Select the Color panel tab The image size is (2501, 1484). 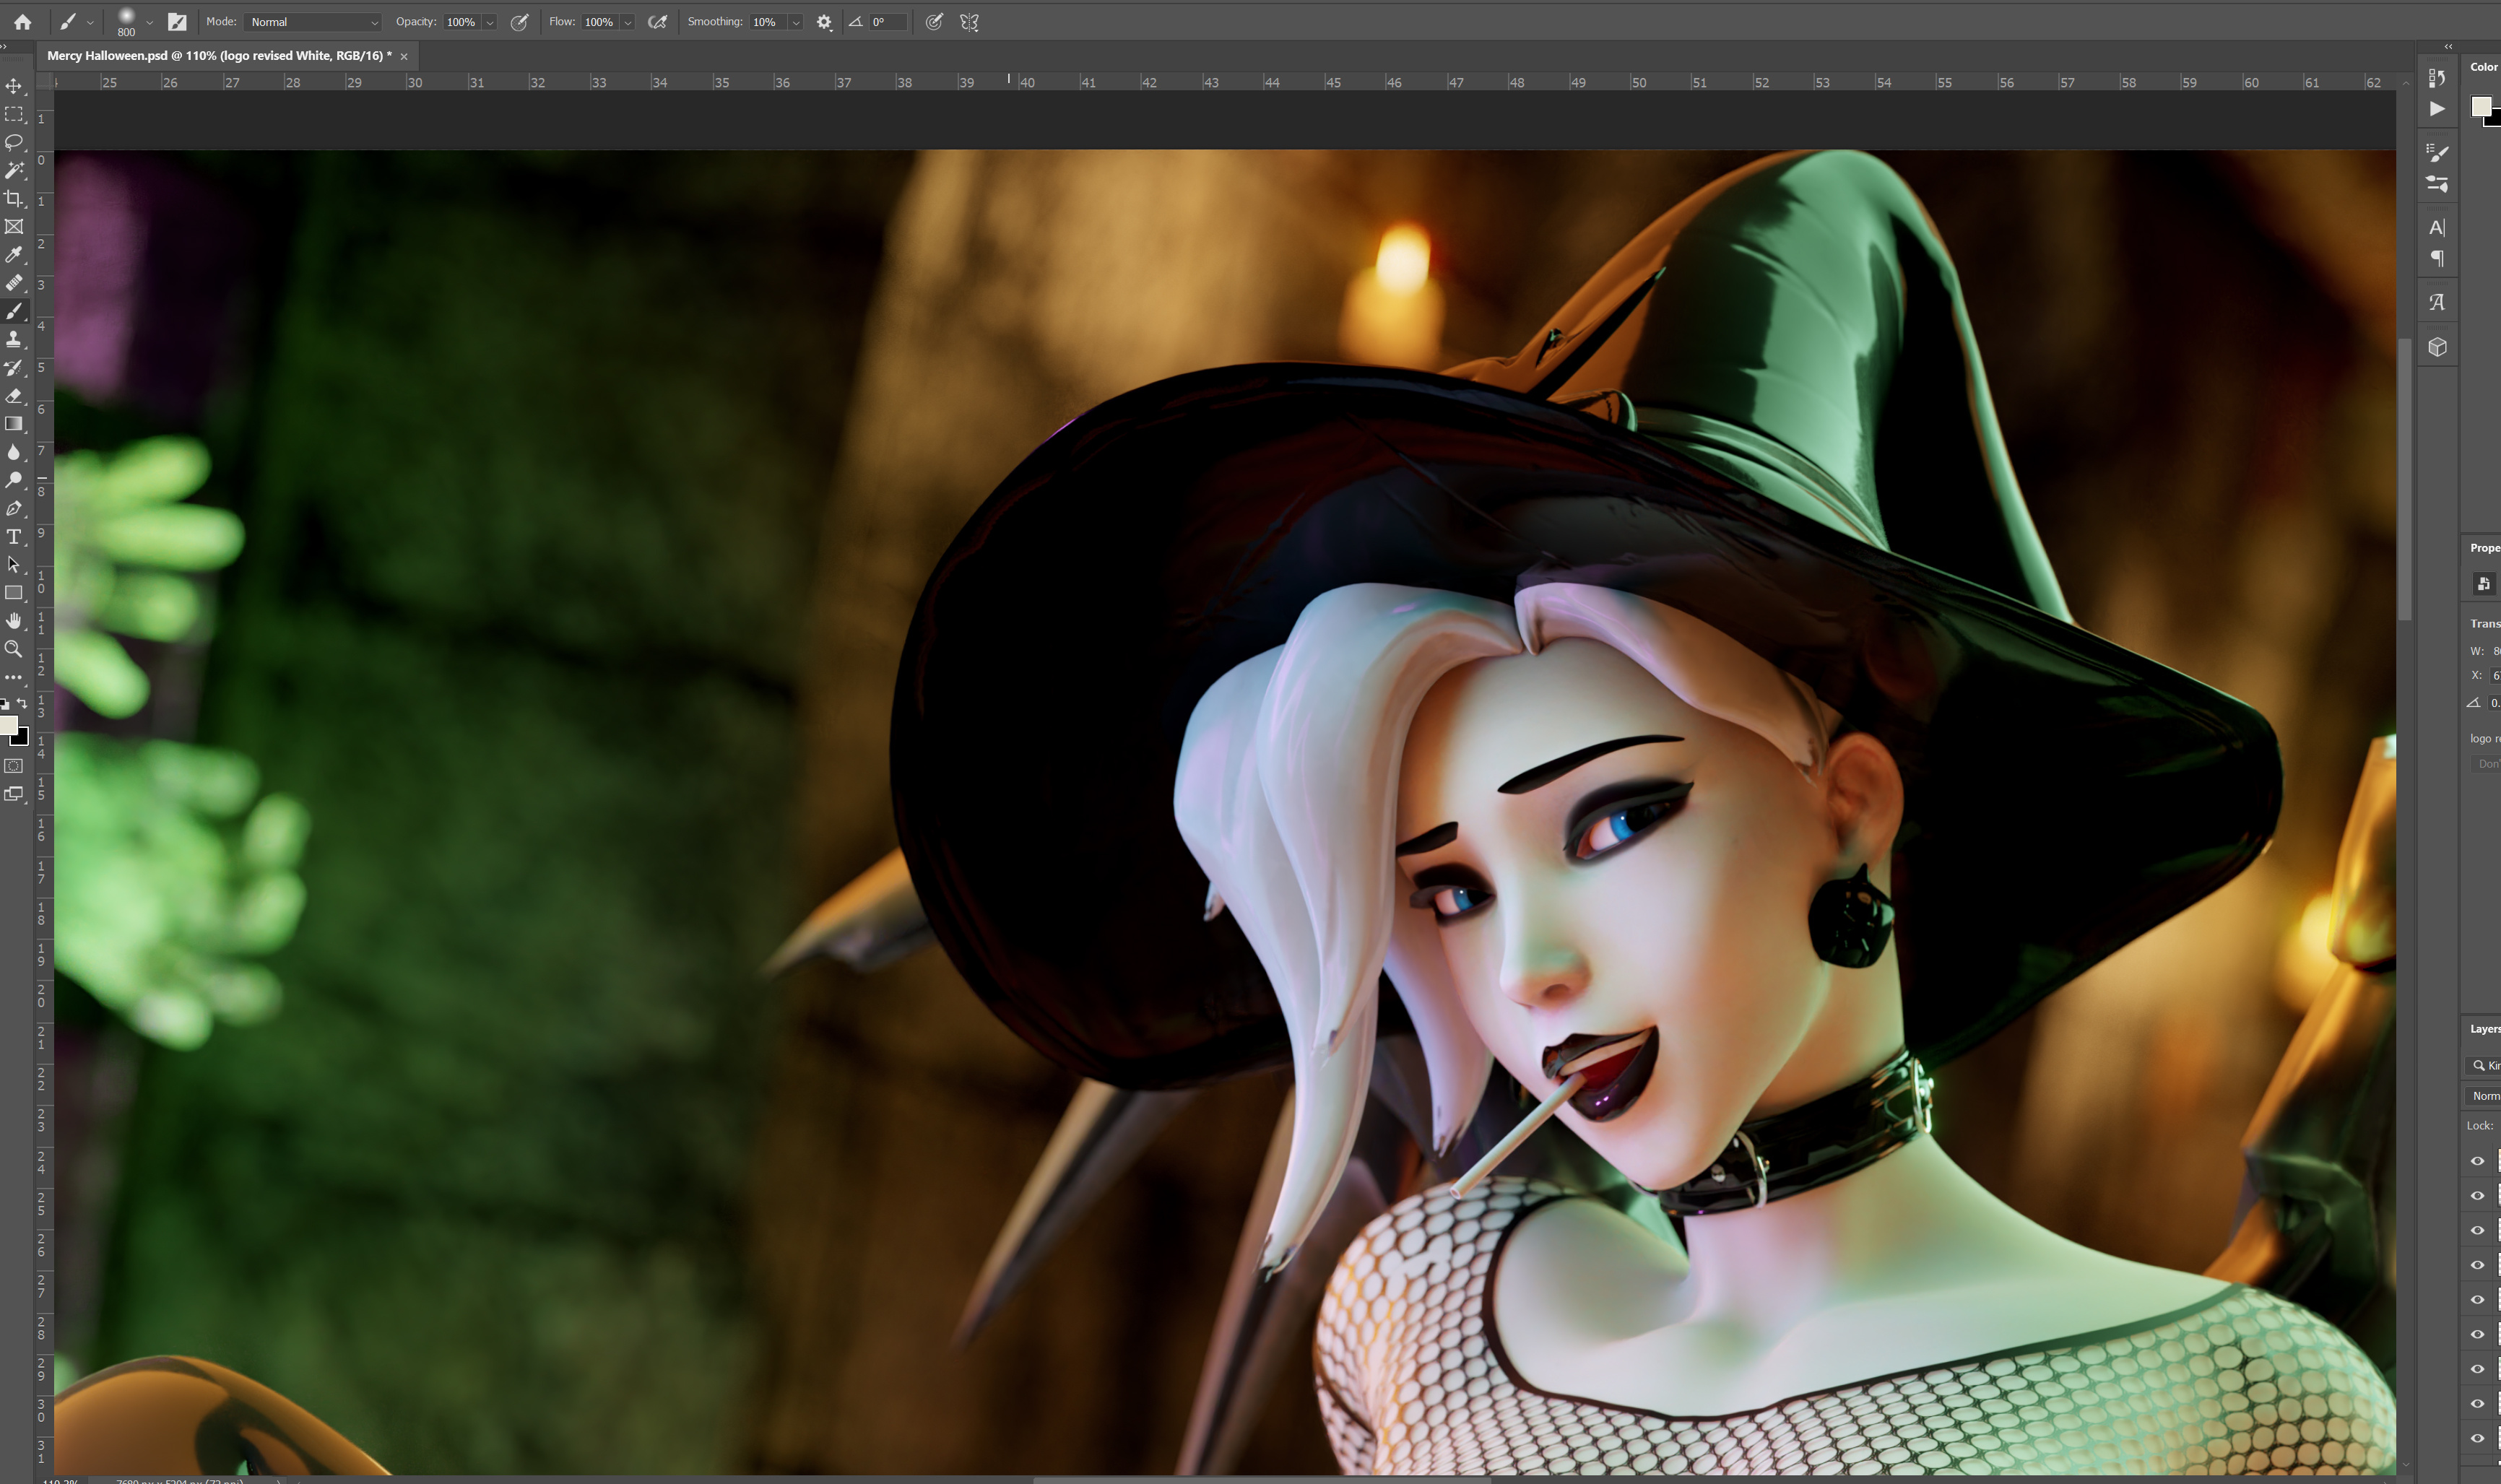(x=2484, y=67)
